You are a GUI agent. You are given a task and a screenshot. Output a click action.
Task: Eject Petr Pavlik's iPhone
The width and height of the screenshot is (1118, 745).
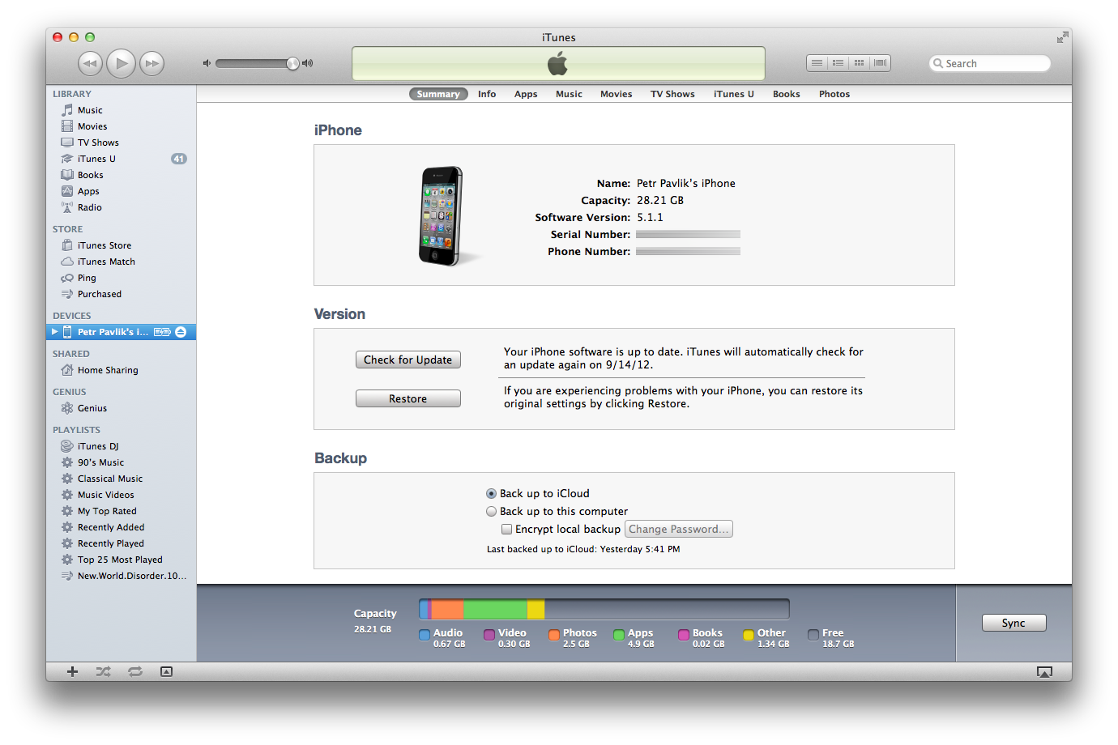tap(181, 332)
